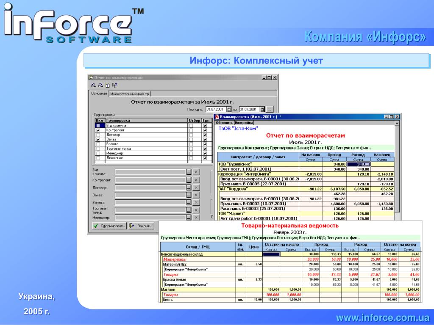The image size is (434, 325).
Task: Click Группировка column header in grid
Action: point(146,121)
